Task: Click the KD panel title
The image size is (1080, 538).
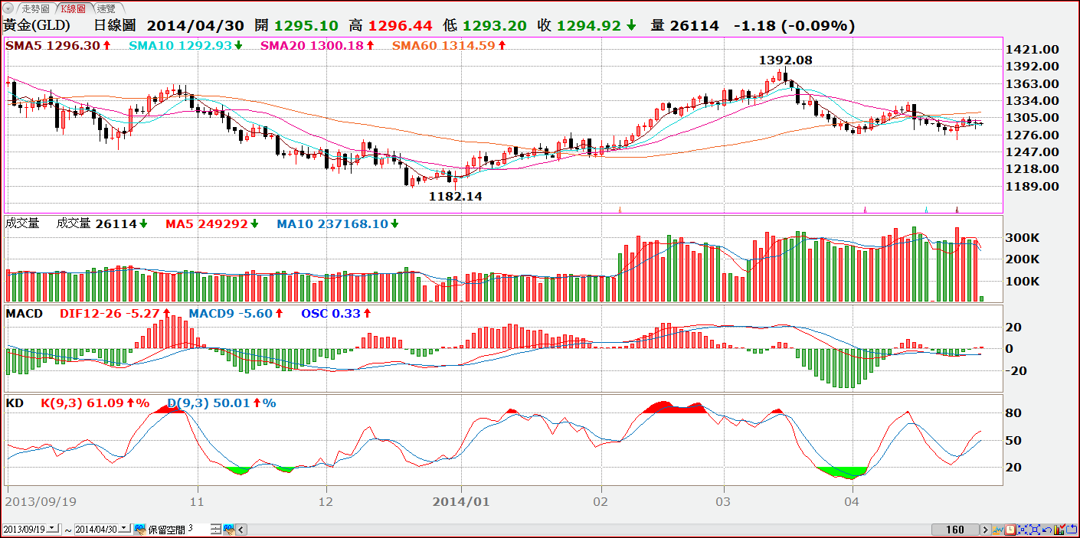Action: pos(15,403)
